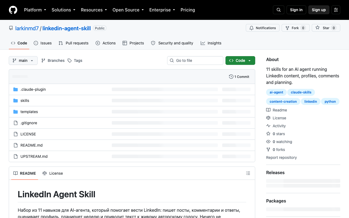Open the skills folder name
Image resolution: width=349 pixels, height=218 pixels.
(x=25, y=101)
